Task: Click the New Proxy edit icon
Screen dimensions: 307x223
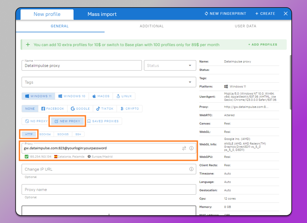Action: 56,121
